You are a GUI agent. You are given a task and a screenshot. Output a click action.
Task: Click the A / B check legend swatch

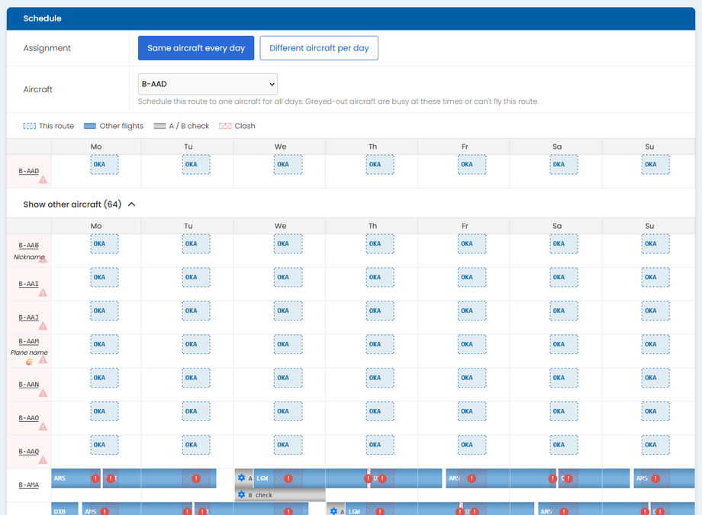[159, 126]
